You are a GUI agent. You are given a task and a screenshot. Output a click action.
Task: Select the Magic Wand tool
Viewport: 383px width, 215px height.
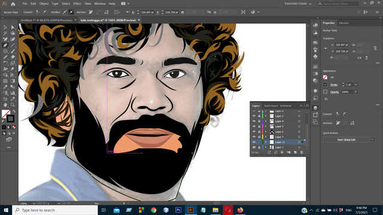(x=5, y=33)
